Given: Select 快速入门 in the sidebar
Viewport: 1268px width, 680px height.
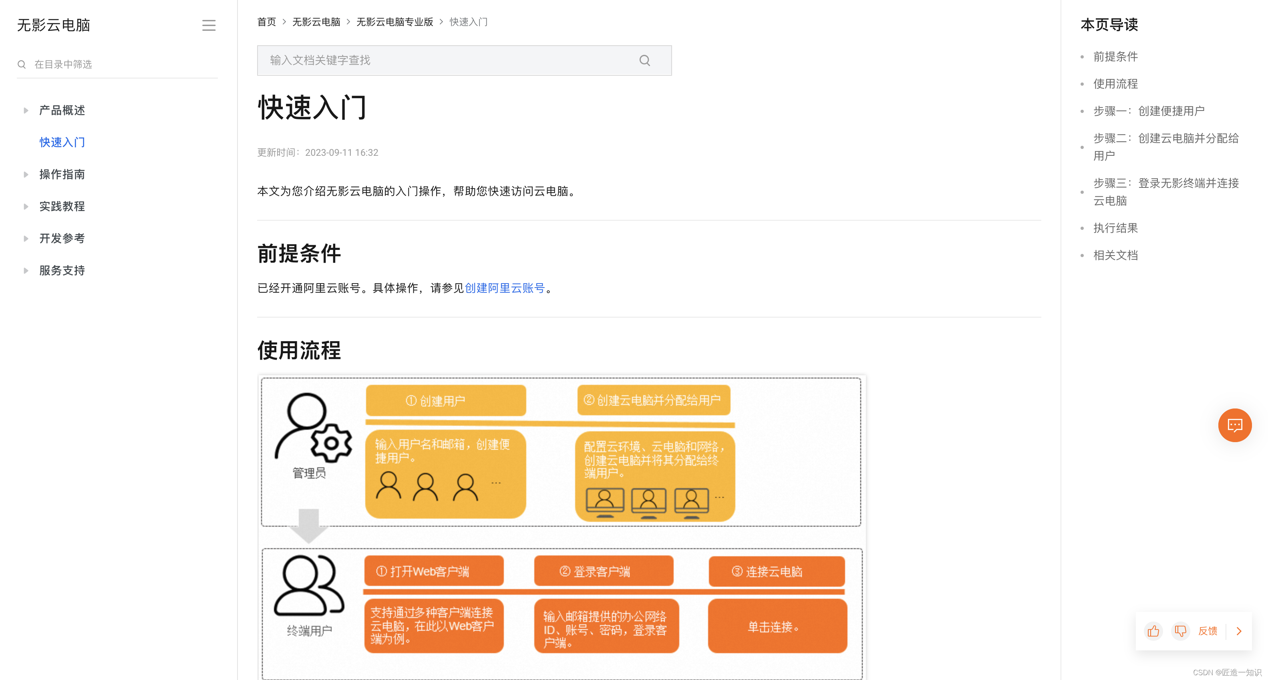Looking at the screenshot, I should tap(62, 142).
